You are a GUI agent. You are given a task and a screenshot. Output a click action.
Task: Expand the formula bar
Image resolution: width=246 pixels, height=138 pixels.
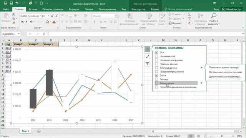[243, 34]
